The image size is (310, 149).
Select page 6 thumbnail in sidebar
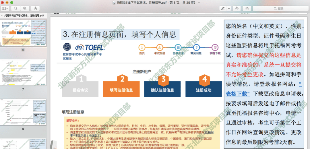tap(23, 33)
